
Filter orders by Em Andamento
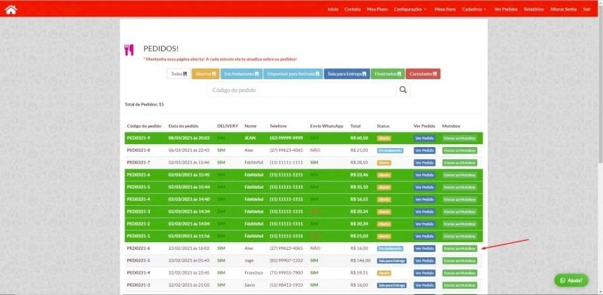241,73
